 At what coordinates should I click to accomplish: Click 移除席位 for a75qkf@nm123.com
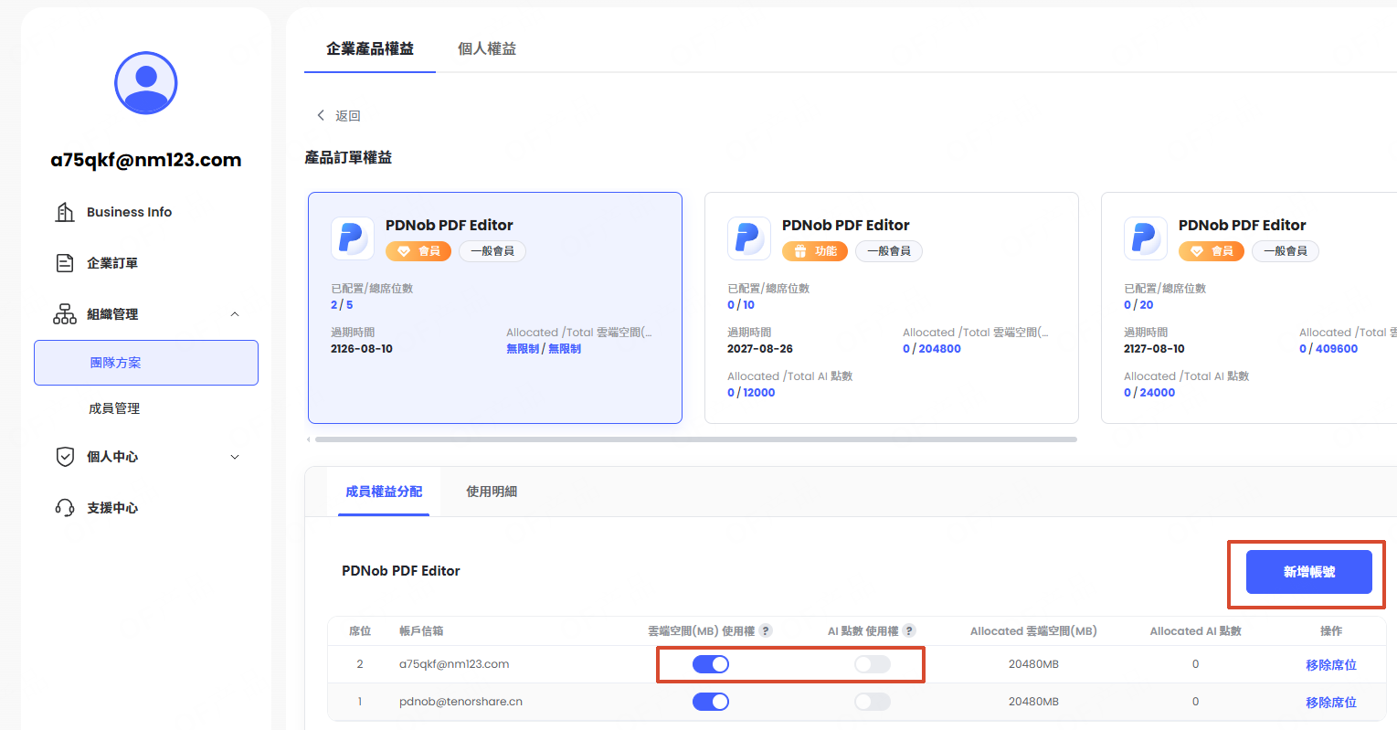1331,665
